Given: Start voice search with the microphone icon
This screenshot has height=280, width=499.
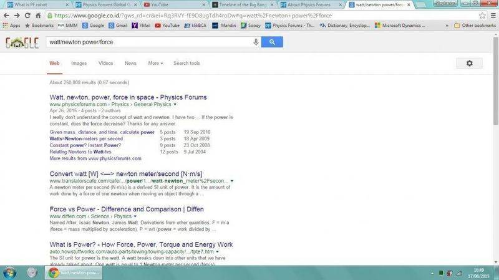Looking at the screenshot, I should [256, 42].
